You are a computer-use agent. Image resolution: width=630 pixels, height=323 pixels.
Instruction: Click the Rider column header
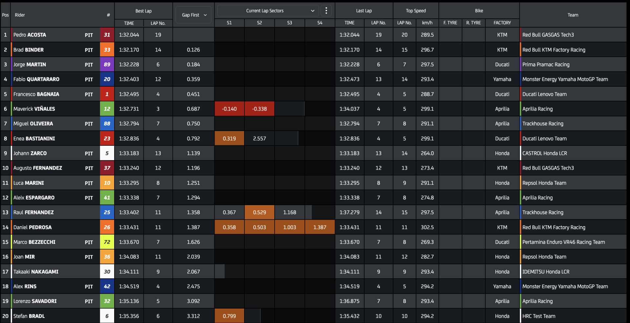click(x=20, y=15)
